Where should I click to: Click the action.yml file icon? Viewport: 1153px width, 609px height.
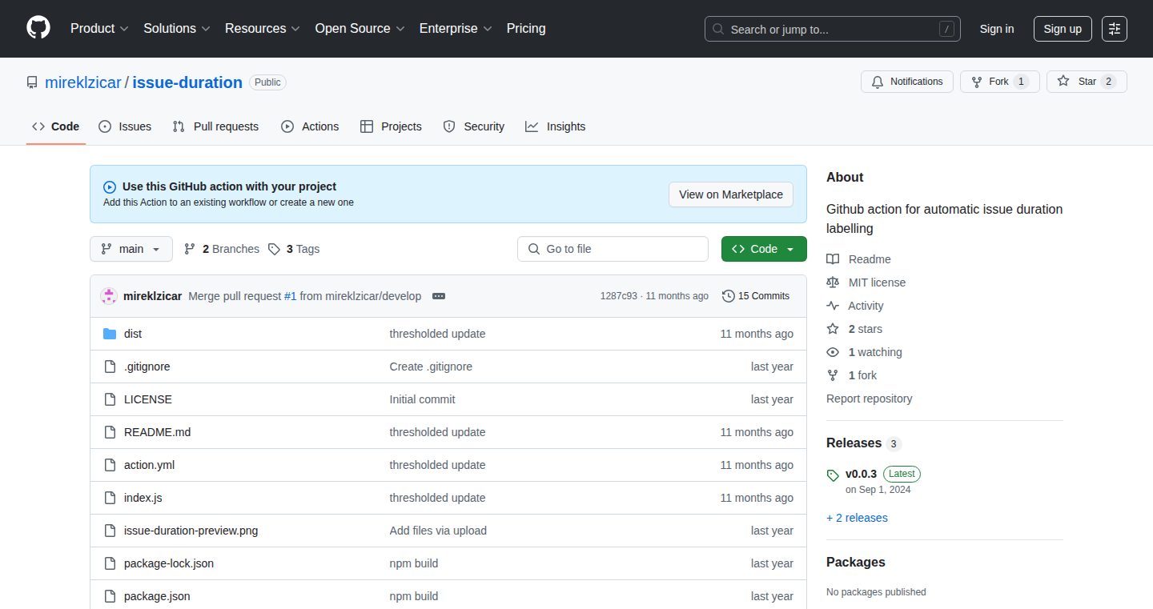tap(110, 465)
